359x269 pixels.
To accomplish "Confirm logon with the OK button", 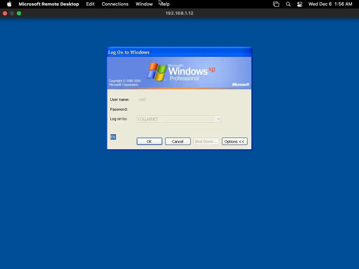I will point(149,142).
